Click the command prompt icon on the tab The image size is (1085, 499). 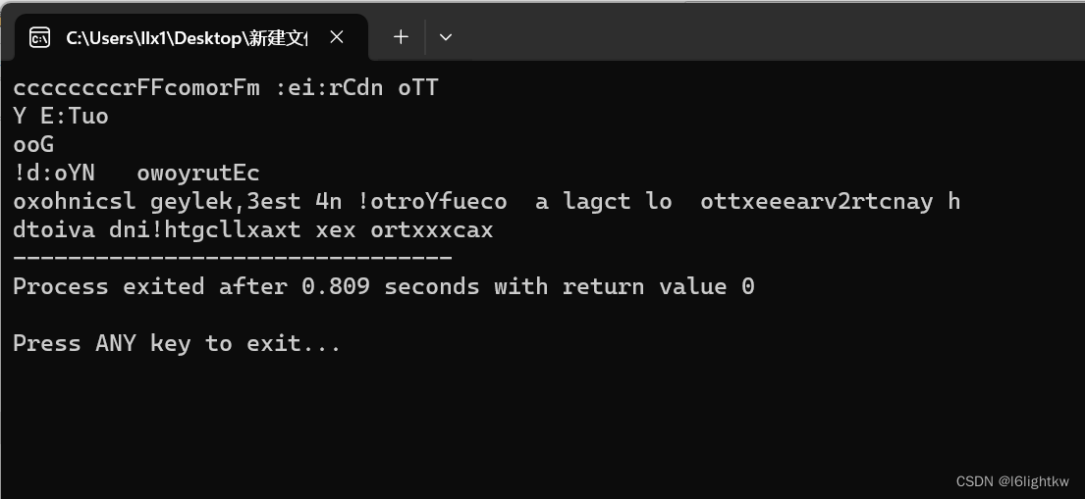pos(39,37)
